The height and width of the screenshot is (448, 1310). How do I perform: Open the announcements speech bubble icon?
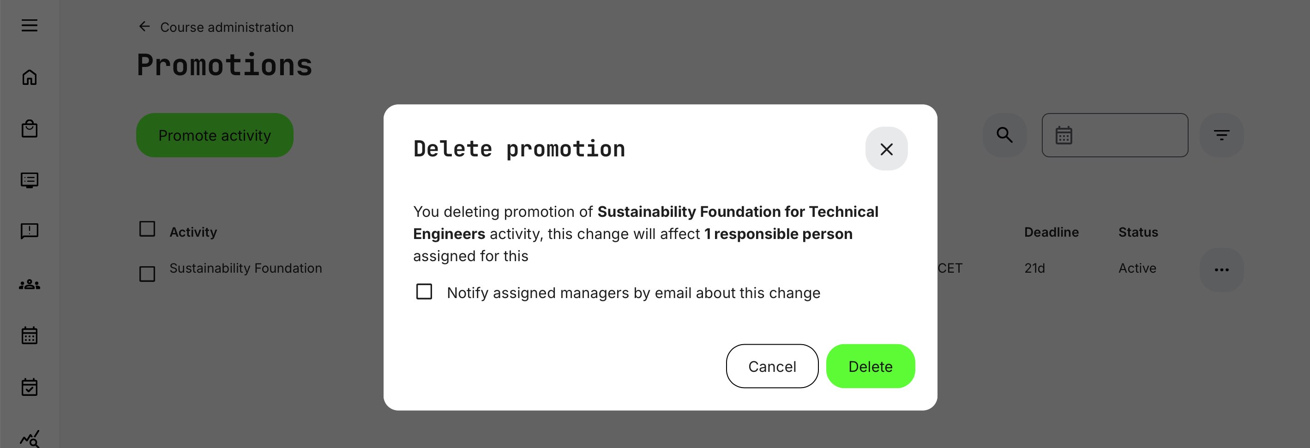click(x=30, y=232)
